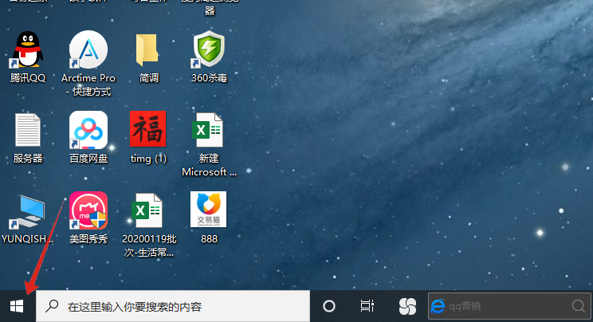Click the search magnifier beside qq营销

tap(579, 306)
